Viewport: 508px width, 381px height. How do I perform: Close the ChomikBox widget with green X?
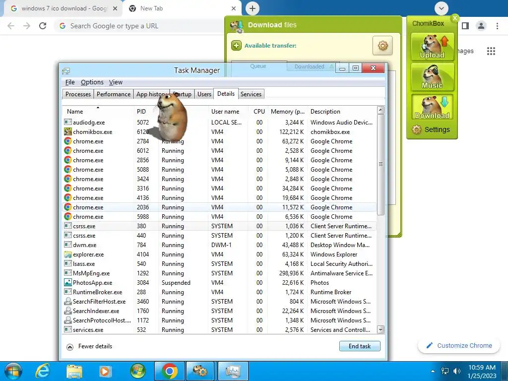(x=455, y=18)
